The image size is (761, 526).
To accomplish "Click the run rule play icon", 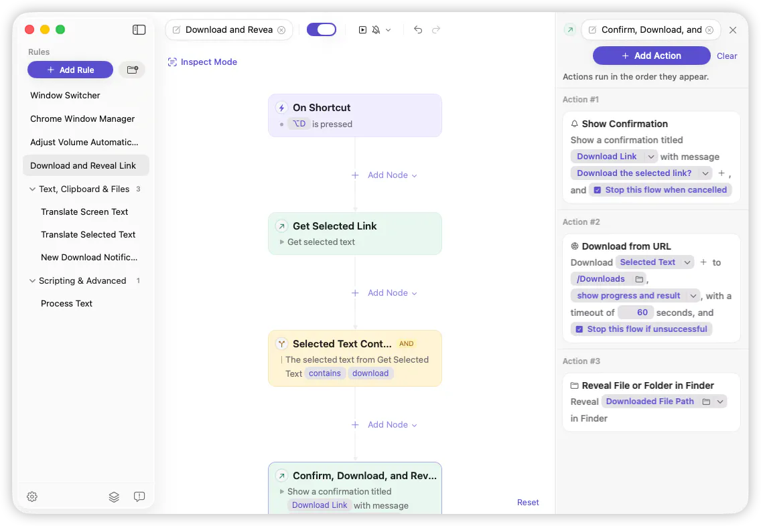I will [362, 29].
